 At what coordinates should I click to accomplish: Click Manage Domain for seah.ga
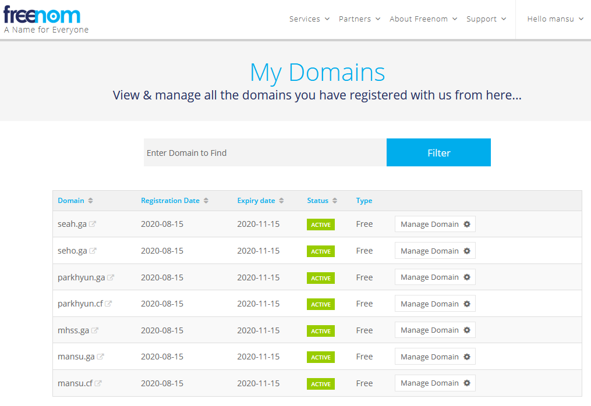435,225
